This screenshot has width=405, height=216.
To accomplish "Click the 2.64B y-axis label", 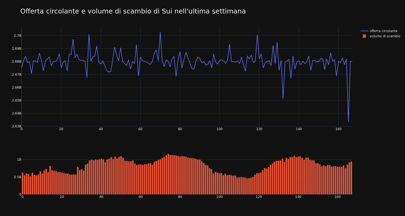I will 16,113.
